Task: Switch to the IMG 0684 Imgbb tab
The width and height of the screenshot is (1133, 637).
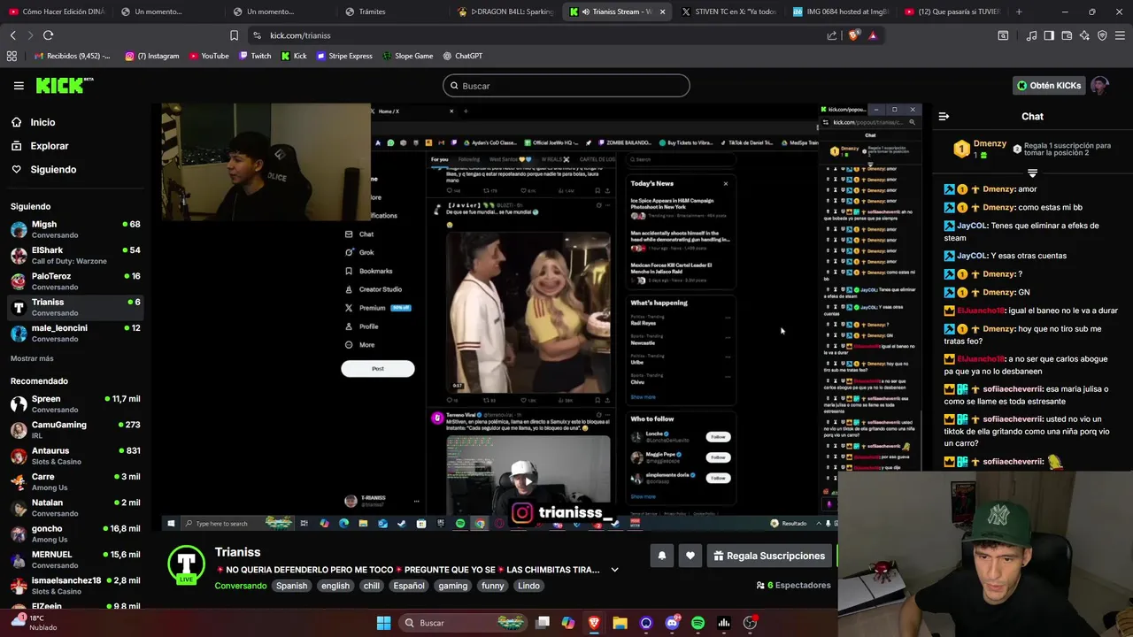Action: [841, 12]
